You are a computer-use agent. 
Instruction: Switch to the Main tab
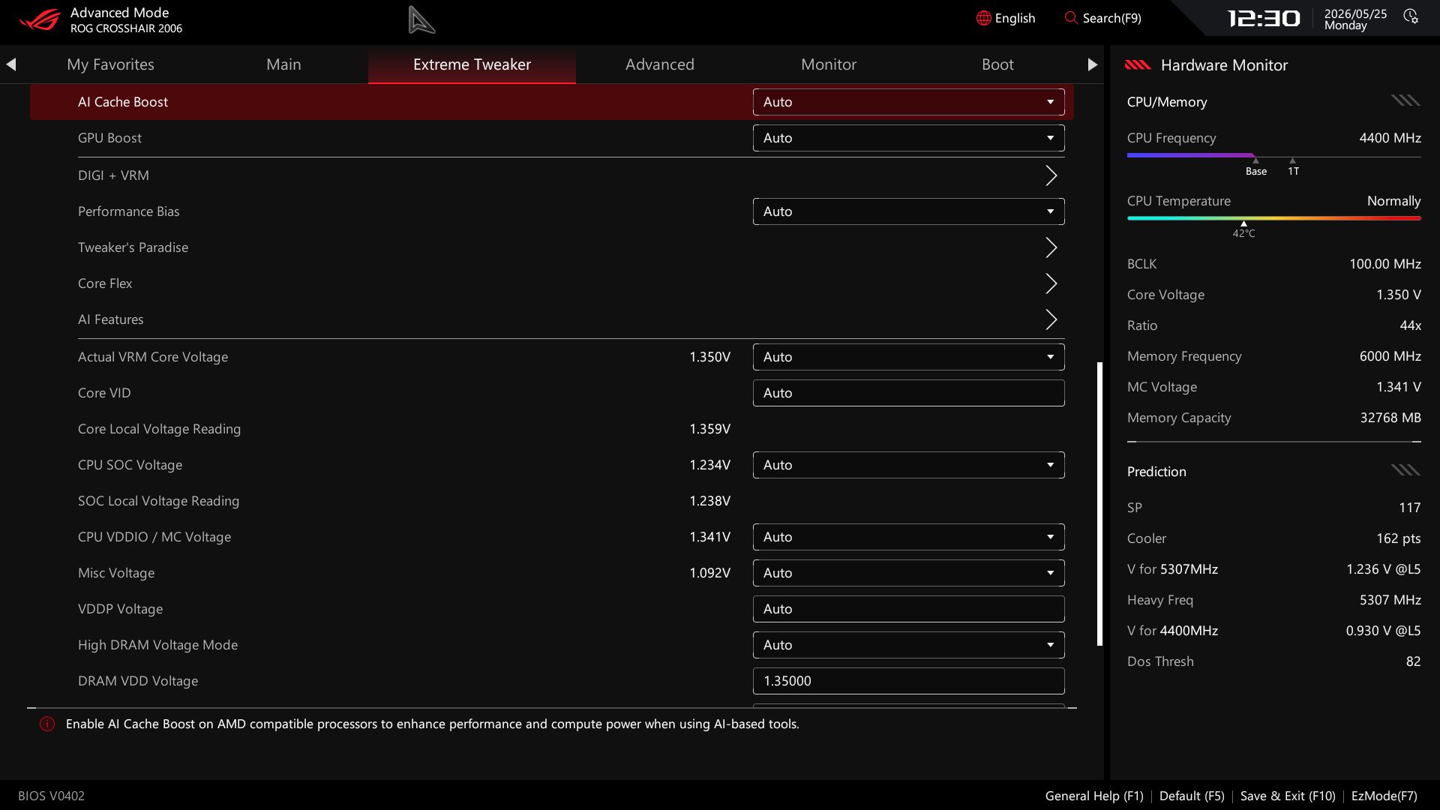(x=283, y=64)
